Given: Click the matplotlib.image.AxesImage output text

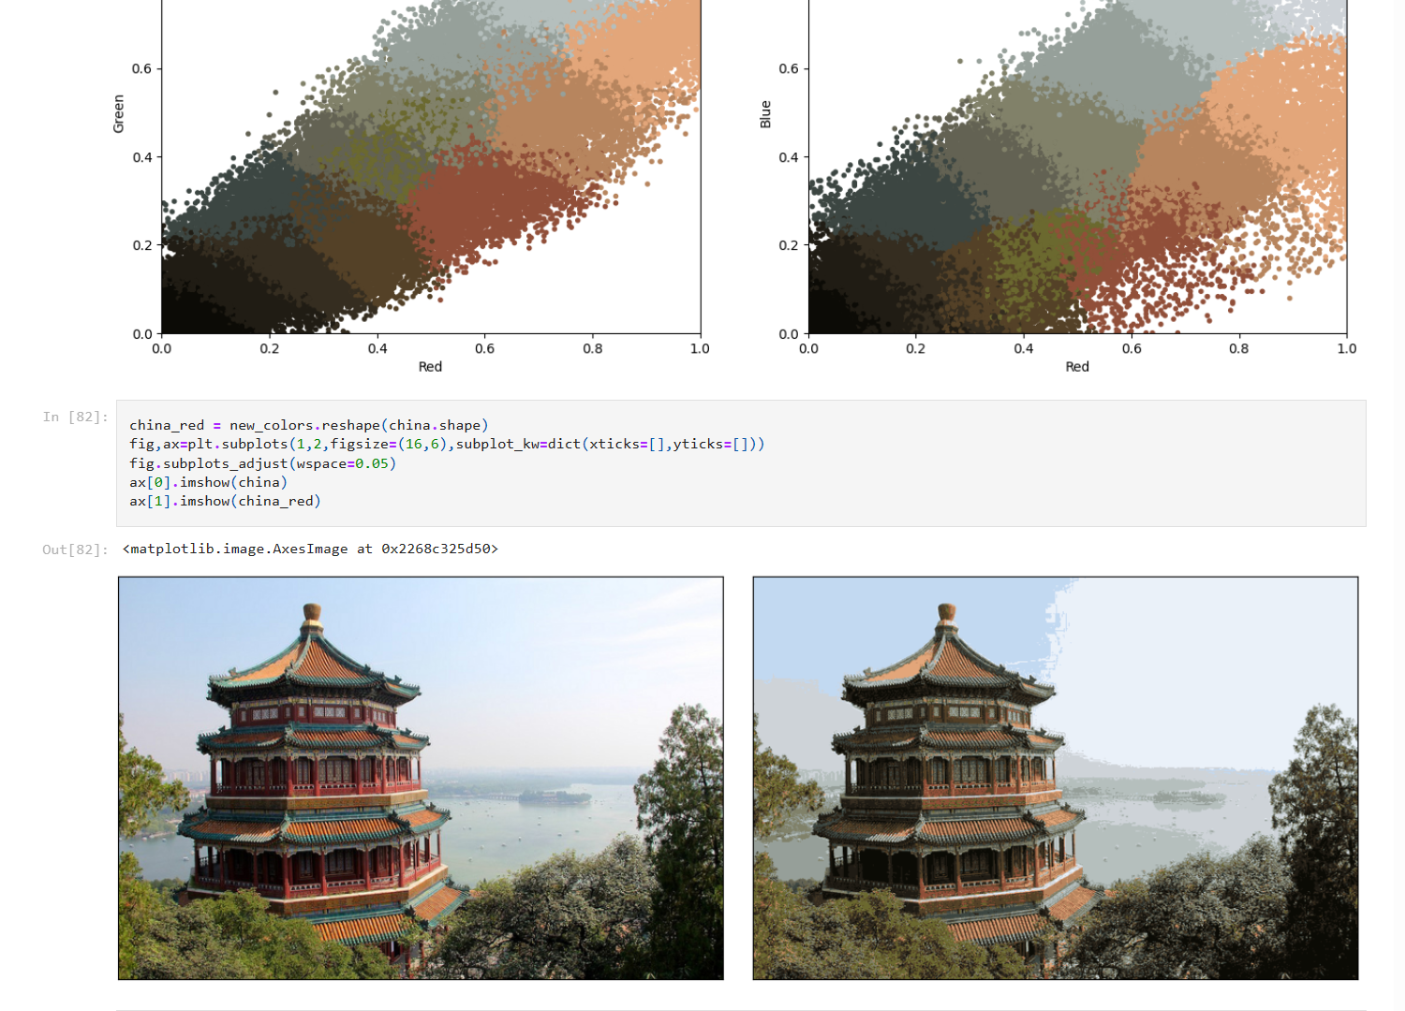Looking at the screenshot, I should (310, 549).
